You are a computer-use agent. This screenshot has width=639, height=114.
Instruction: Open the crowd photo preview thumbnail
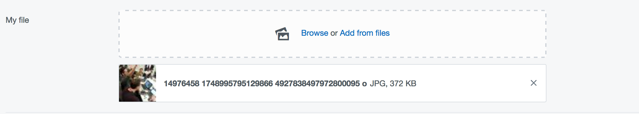click(x=138, y=83)
